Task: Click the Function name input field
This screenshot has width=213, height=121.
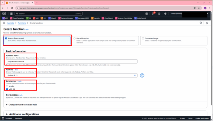Action: click(72, 61)
